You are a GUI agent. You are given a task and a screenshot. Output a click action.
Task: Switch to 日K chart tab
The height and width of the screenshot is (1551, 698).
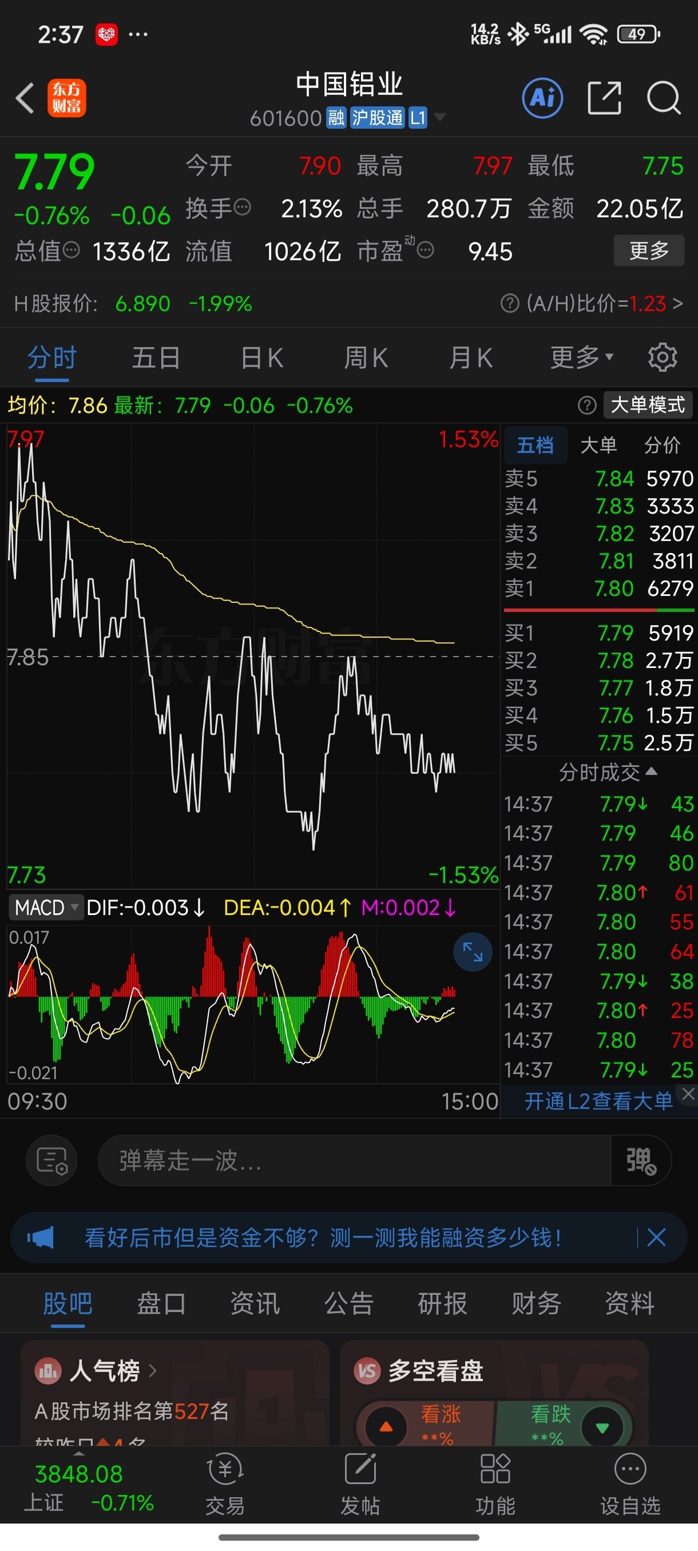(261, 358)
